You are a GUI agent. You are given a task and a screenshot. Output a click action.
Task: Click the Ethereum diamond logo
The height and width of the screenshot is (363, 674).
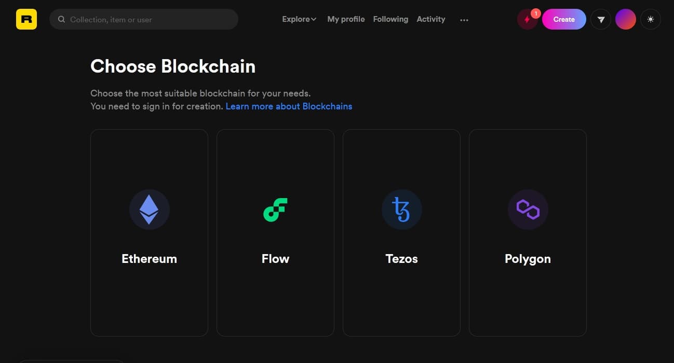pos(150,210)
